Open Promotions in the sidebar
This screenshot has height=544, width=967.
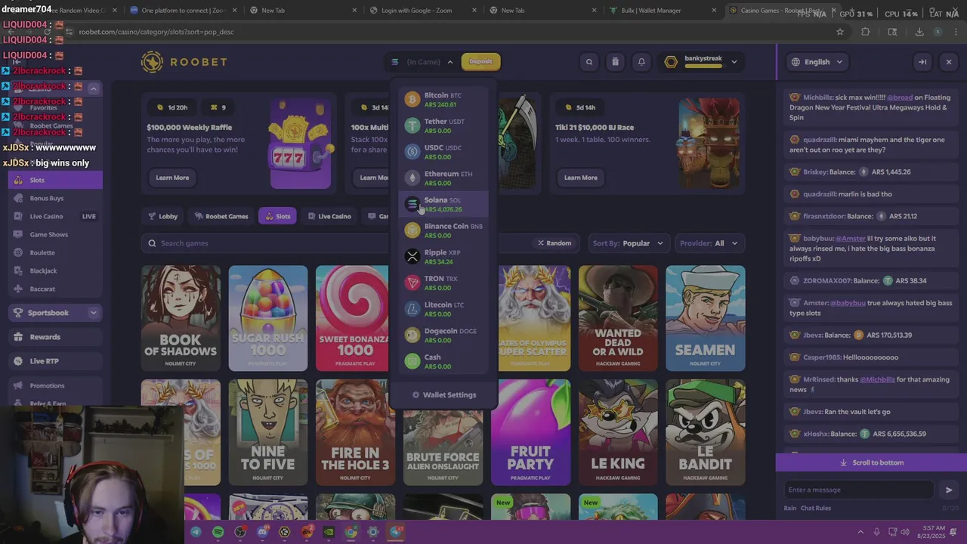[x=55, y=385]
